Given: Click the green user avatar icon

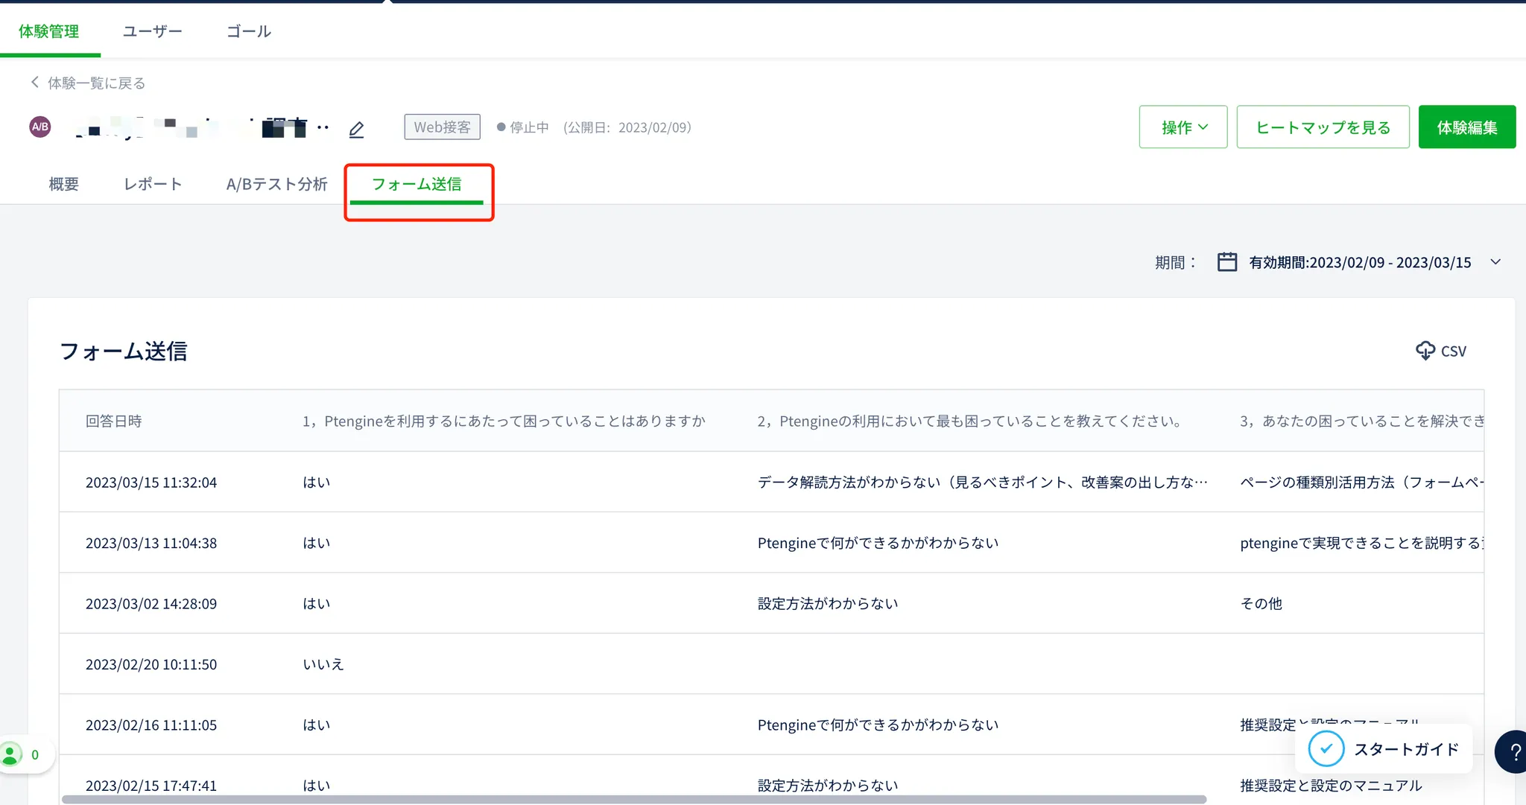Looking at the screenshot, I should (x=11, y=755).
